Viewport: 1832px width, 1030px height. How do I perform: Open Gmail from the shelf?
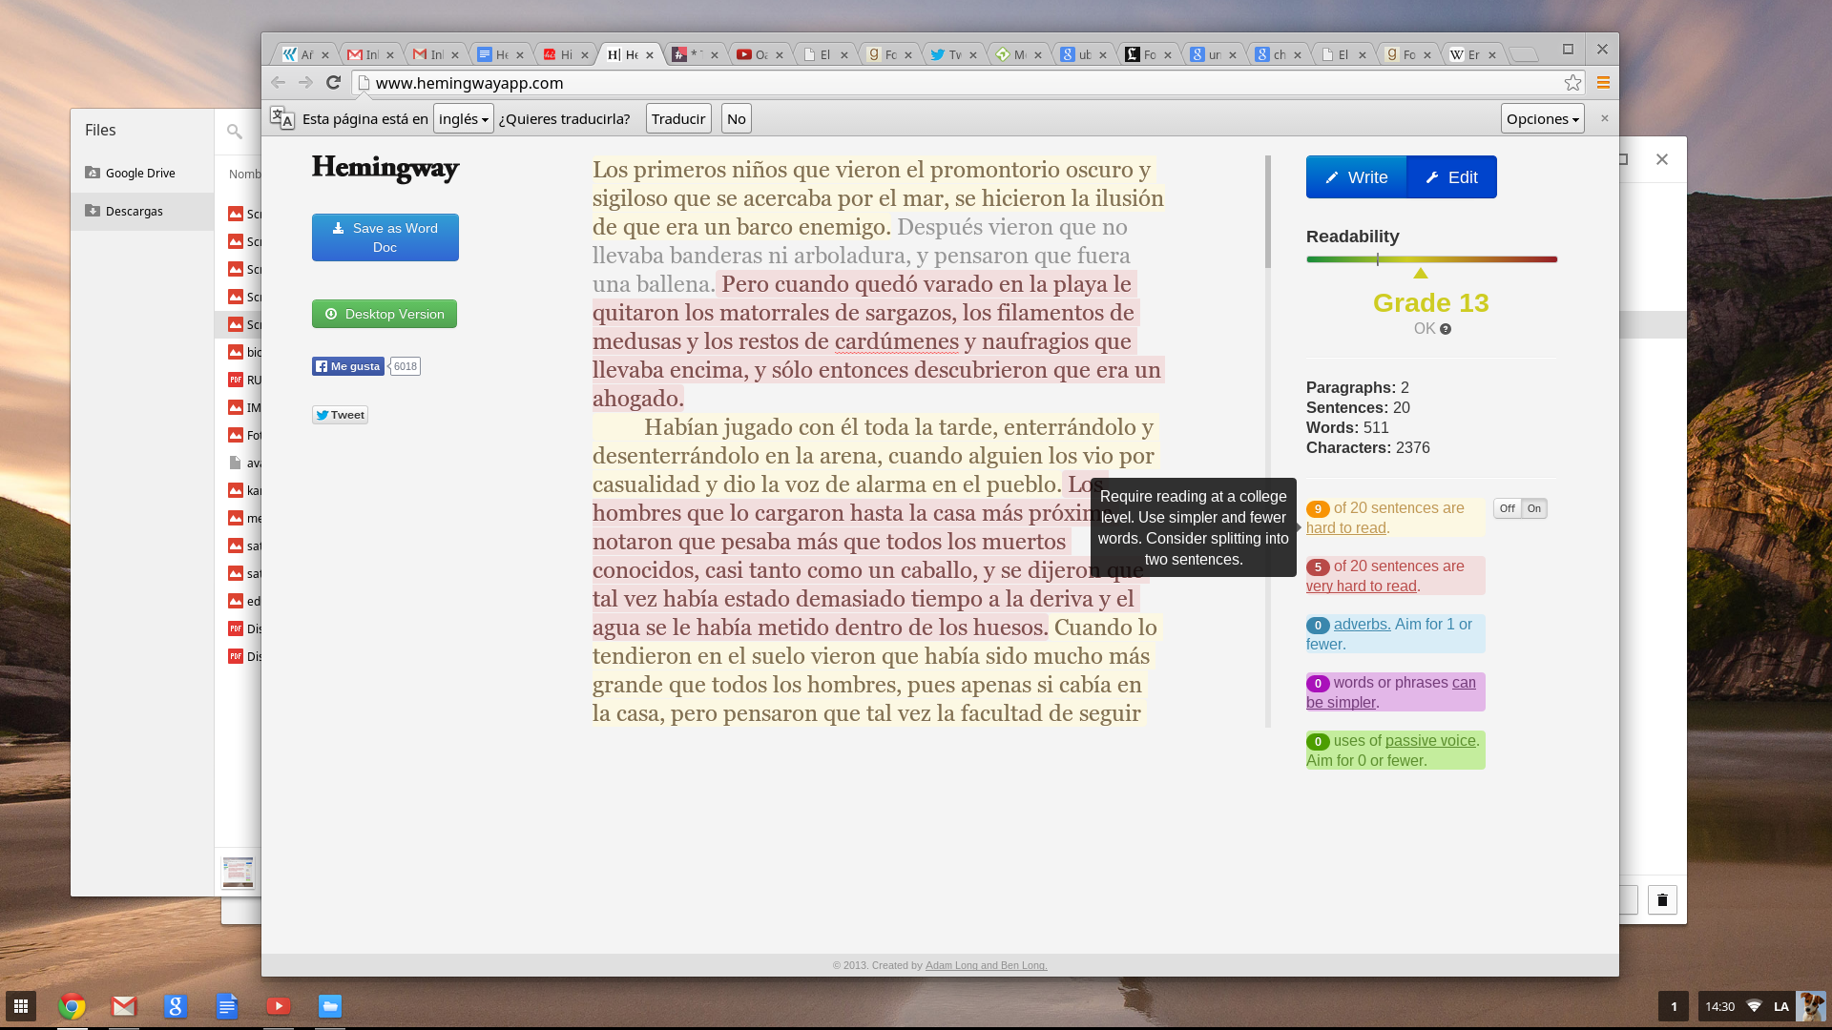tap(124, 1006)
